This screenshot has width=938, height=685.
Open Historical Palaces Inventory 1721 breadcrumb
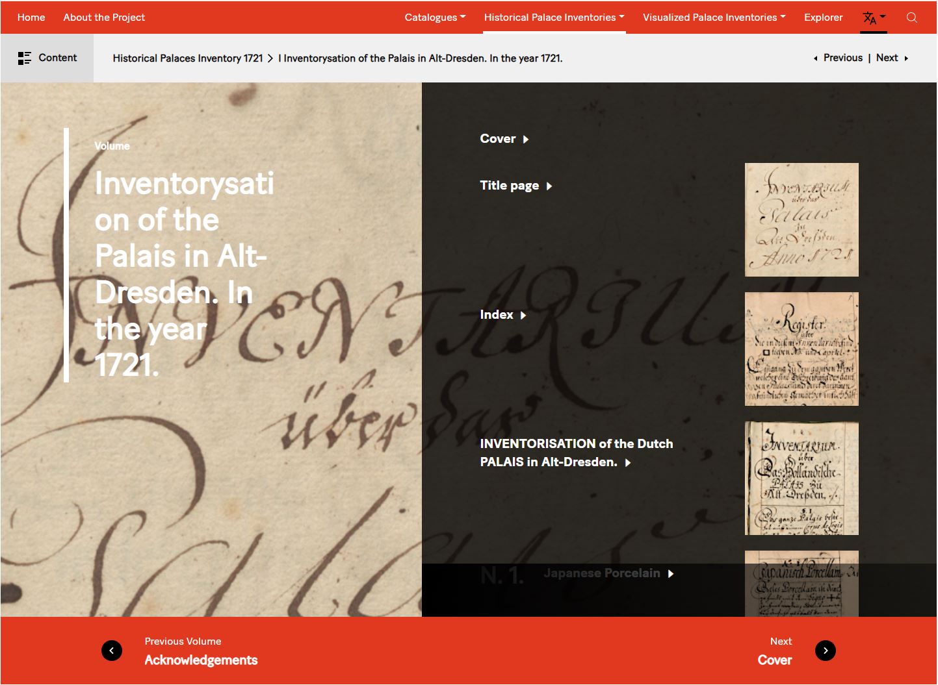187,58
